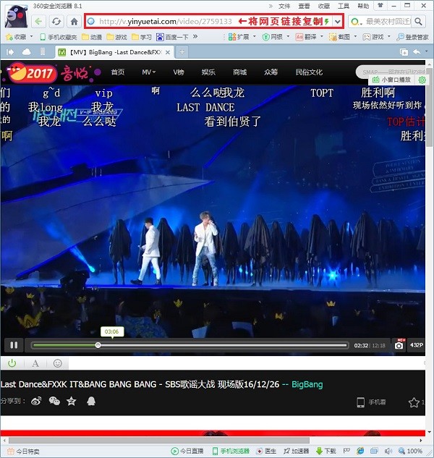This screenshot has width=434, height=458.
Task: Open the 查看 menu
Action: 304,6
